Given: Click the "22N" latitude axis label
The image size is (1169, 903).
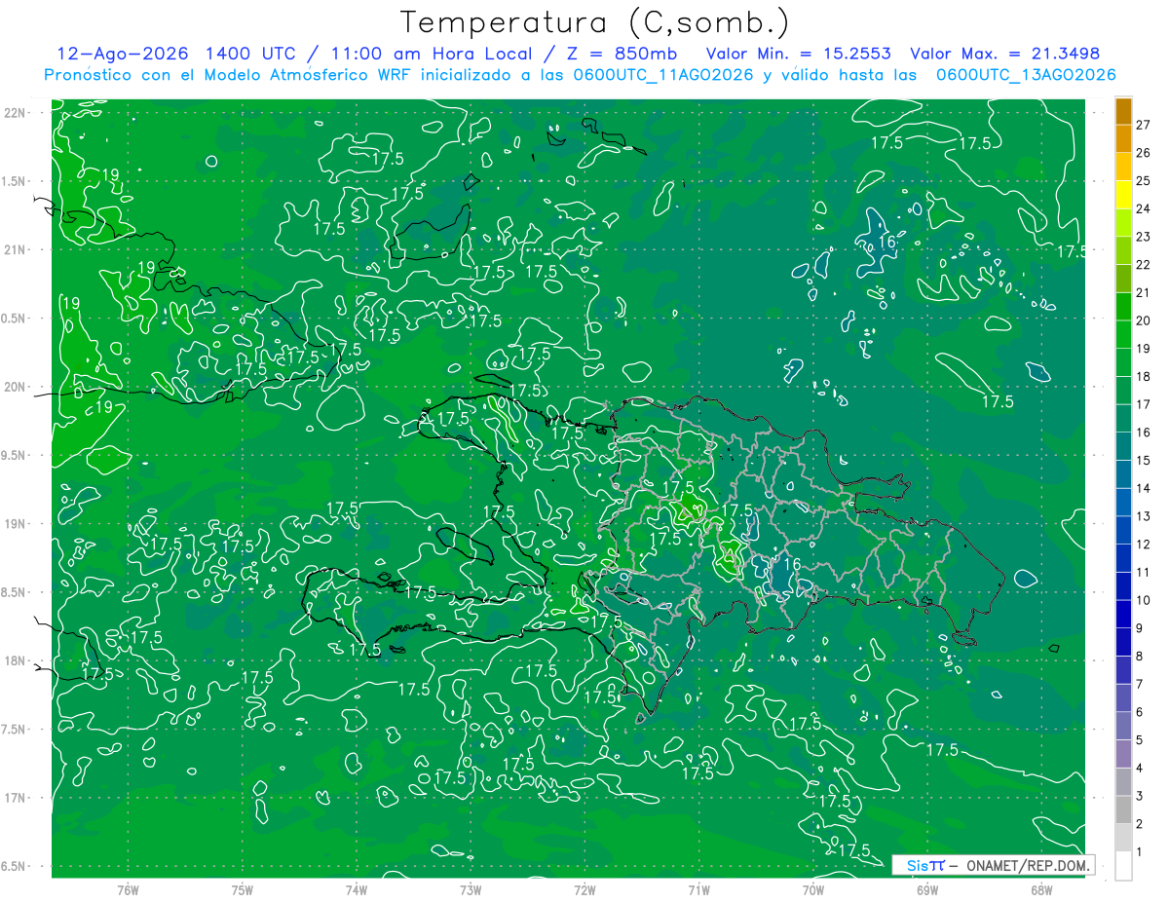Looking at the screenshot, I should 17,112.
